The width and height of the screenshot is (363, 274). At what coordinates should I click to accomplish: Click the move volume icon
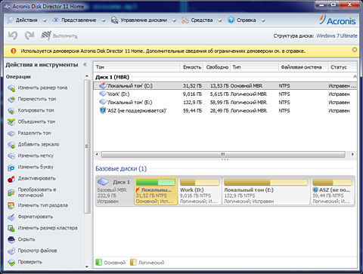click(11, 100)
